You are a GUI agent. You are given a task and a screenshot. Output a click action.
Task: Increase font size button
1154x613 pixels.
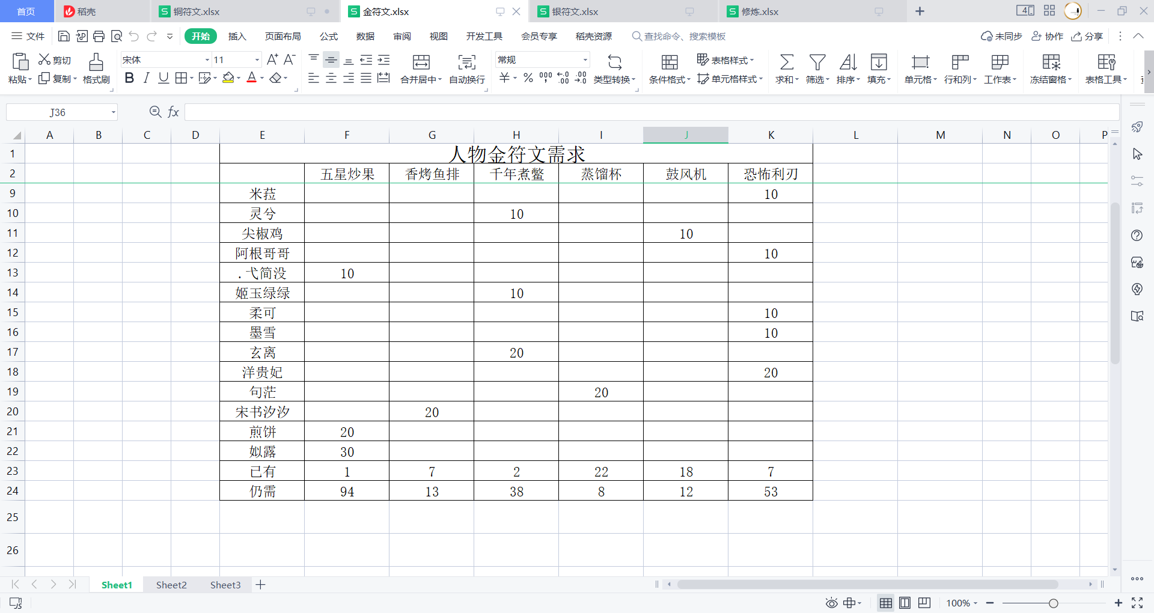coord(272,59)
